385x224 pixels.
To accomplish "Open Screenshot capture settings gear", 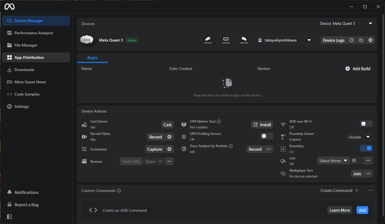I will [x=169, y=149].
